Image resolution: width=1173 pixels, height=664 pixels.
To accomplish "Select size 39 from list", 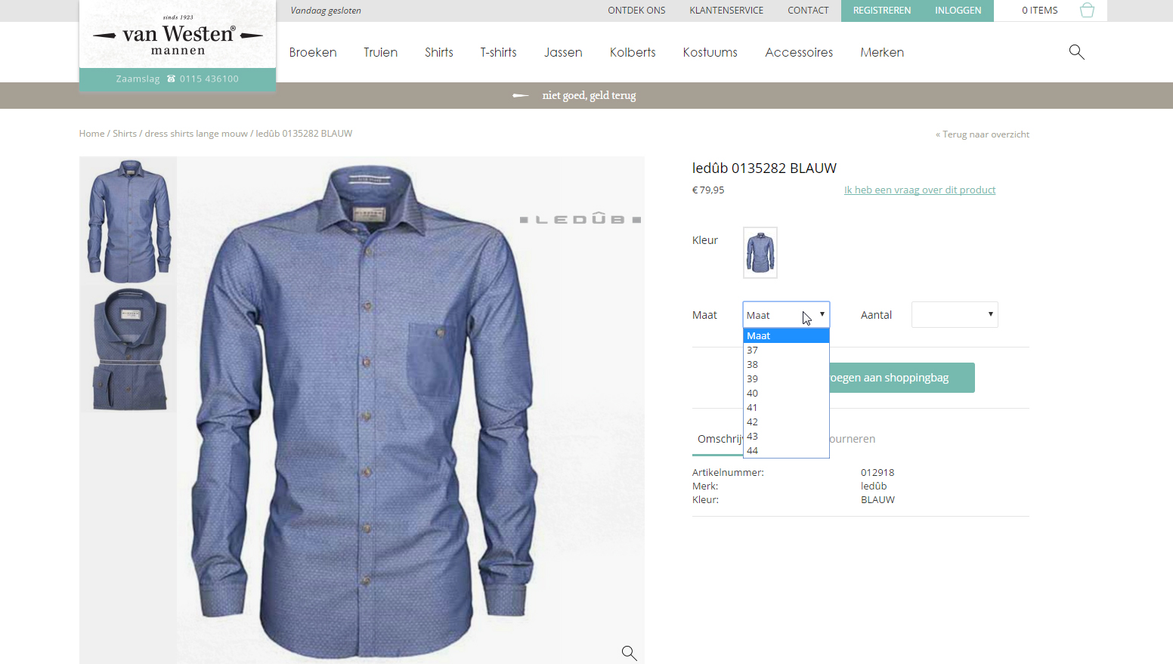I will click(x=786, y=379).
